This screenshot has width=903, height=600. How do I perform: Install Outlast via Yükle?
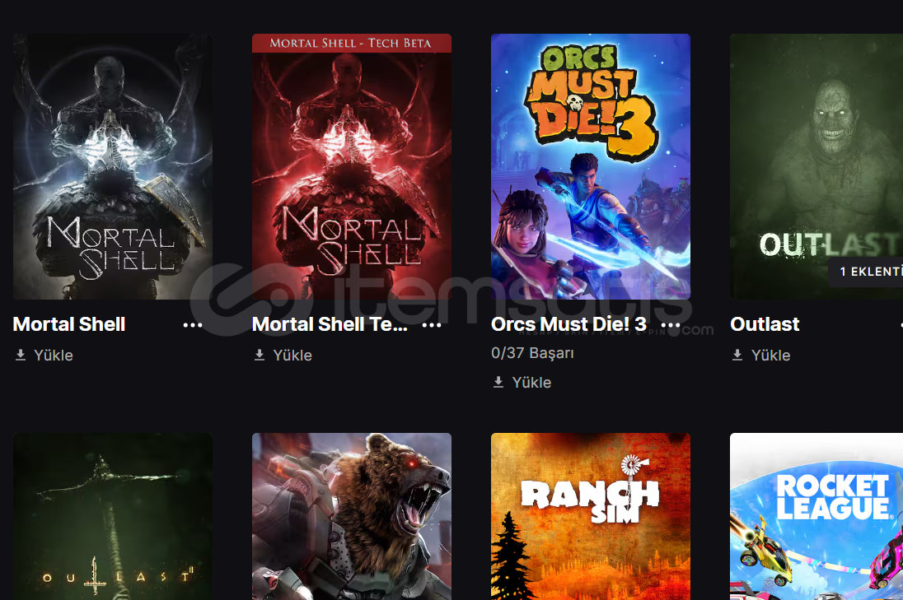click(x=770, y=356)
